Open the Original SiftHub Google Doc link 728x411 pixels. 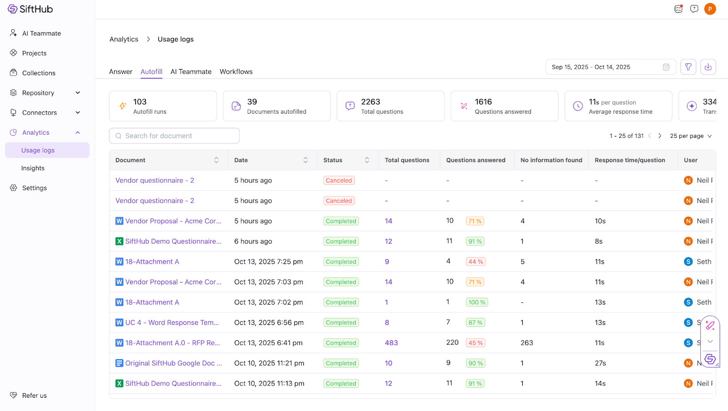coord(173,363)
